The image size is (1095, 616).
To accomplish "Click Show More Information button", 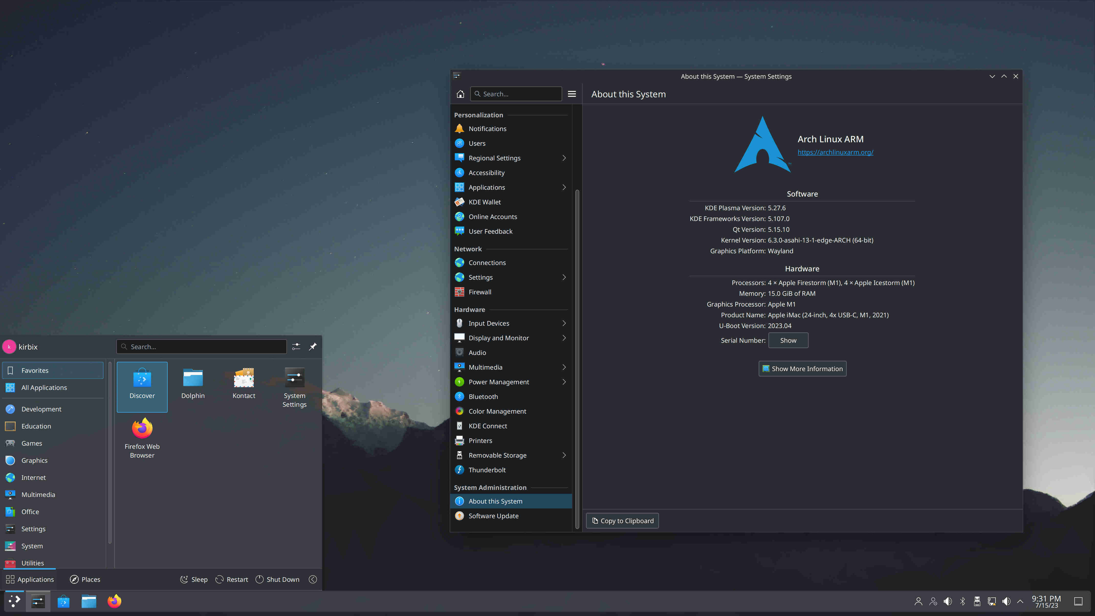I will (802, 368).
